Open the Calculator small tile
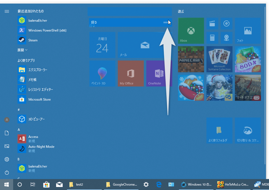 click(x=212, y=38)
